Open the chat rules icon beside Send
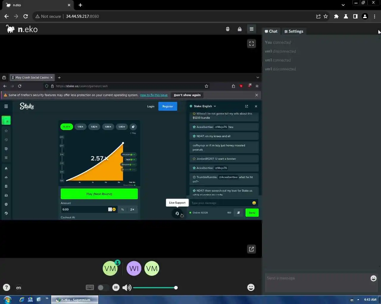Image resolution: width=381 pixels, height=304 pixels. tap(238, 213)
